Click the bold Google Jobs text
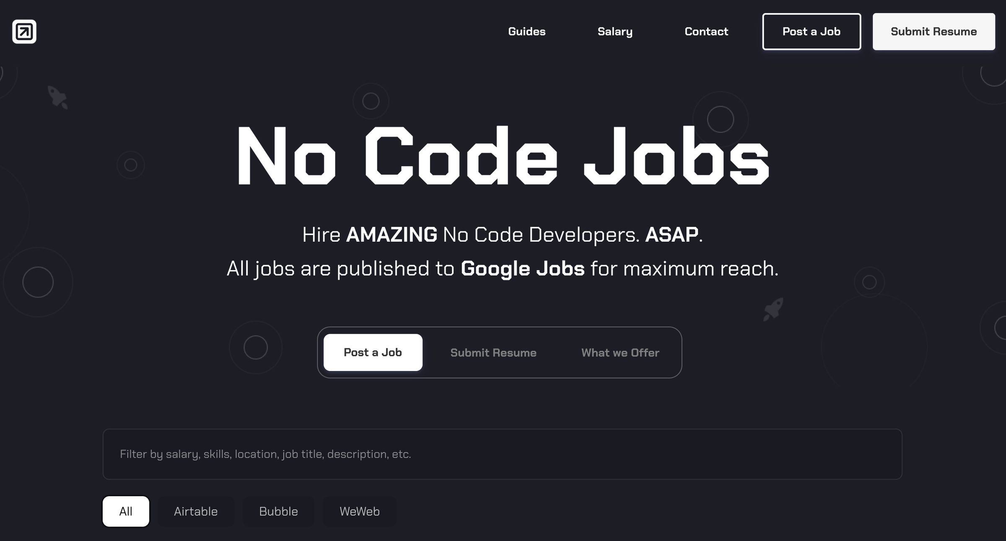 click(522, 268)
